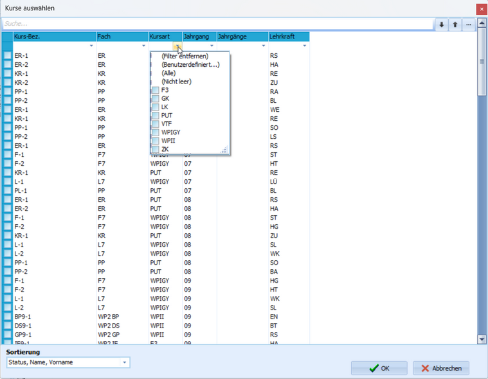Choose (Benutzerdefiniert...) in filter list
The width and height of the screenshot is (488, 379).
coord(190,65)
